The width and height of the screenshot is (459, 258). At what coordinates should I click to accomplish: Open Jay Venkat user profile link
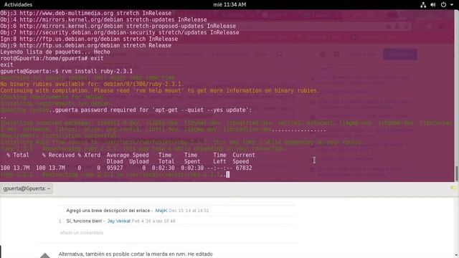pyautogui.click(x=119, y=221)
